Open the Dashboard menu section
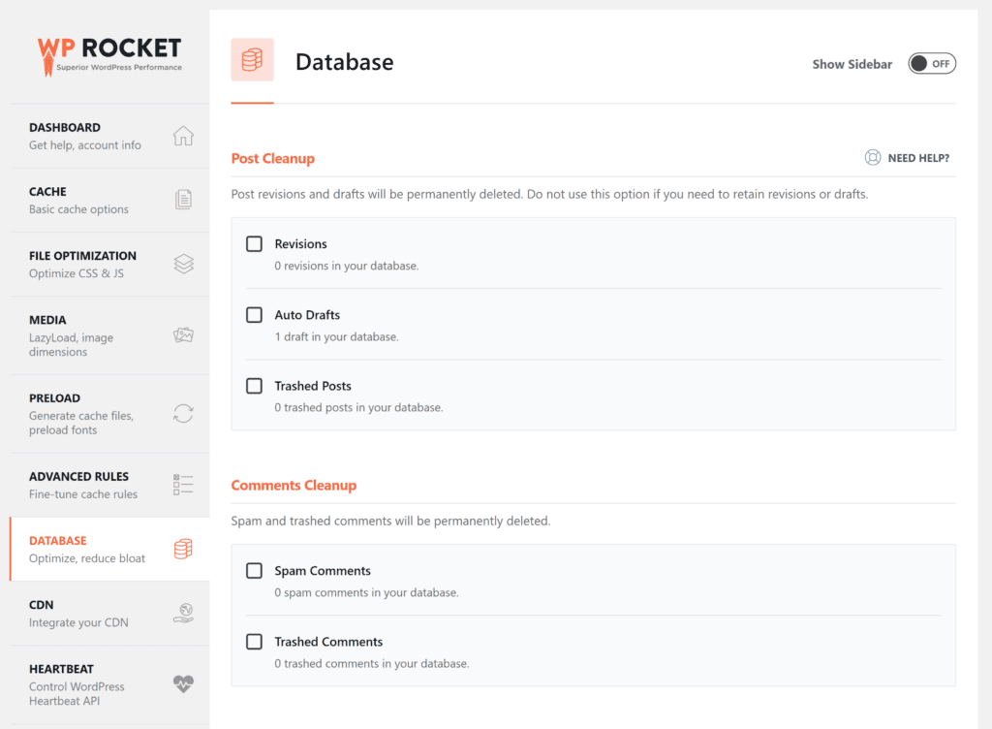992x729 pixels. tap(110, 136)
